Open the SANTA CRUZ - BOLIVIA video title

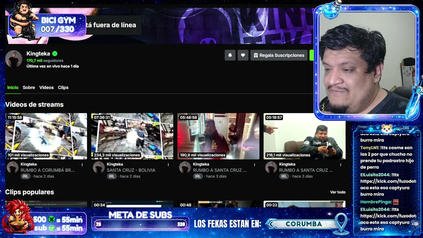pyautogui.click(x=131, y=170)
